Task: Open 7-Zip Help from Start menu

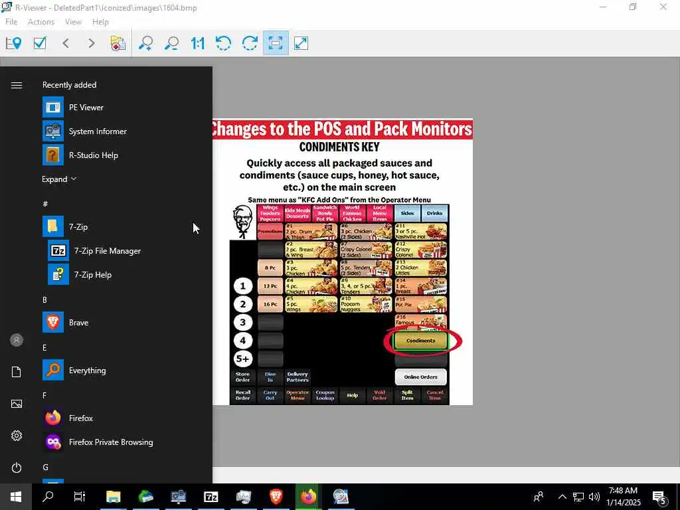Action: [117, 274]
